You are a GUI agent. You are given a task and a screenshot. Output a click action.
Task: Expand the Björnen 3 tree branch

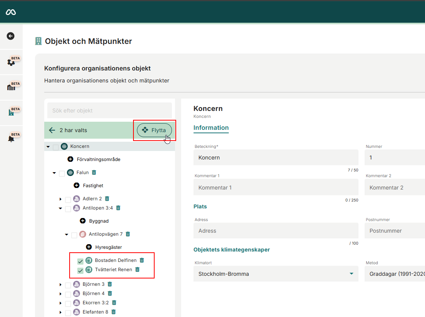[60, 284]
